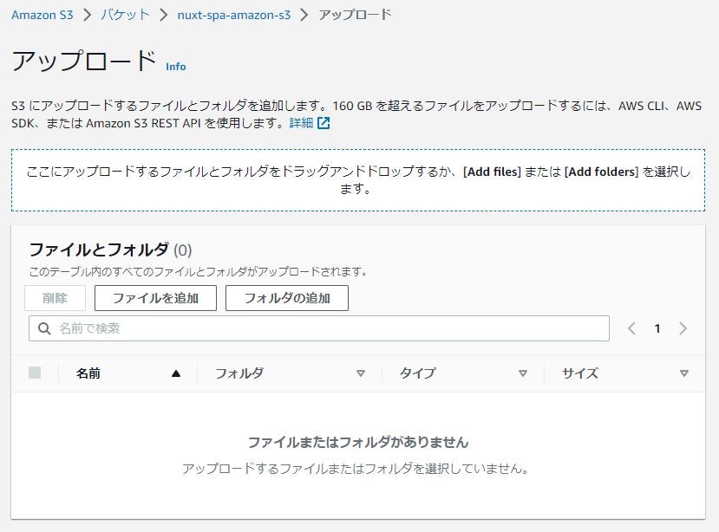Click the フォルダの追加 button
The width and height of the screenshot is (719, 532).
(287, 297)
